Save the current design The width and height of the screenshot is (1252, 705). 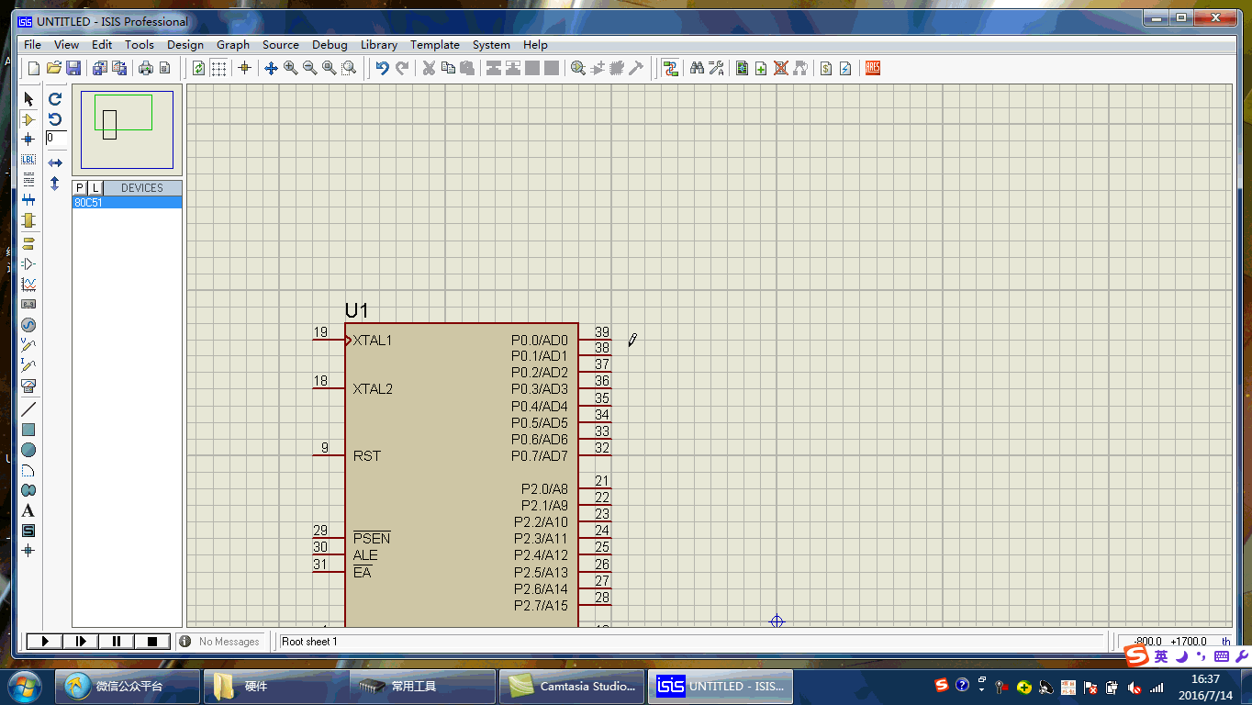tap(73, 68)
